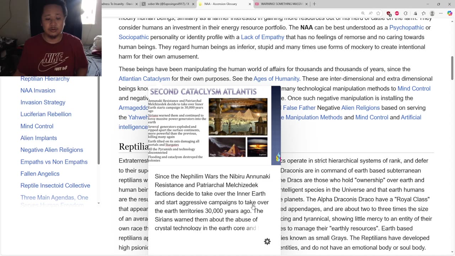Click the webcam video overlay

(x=51, y=38)
